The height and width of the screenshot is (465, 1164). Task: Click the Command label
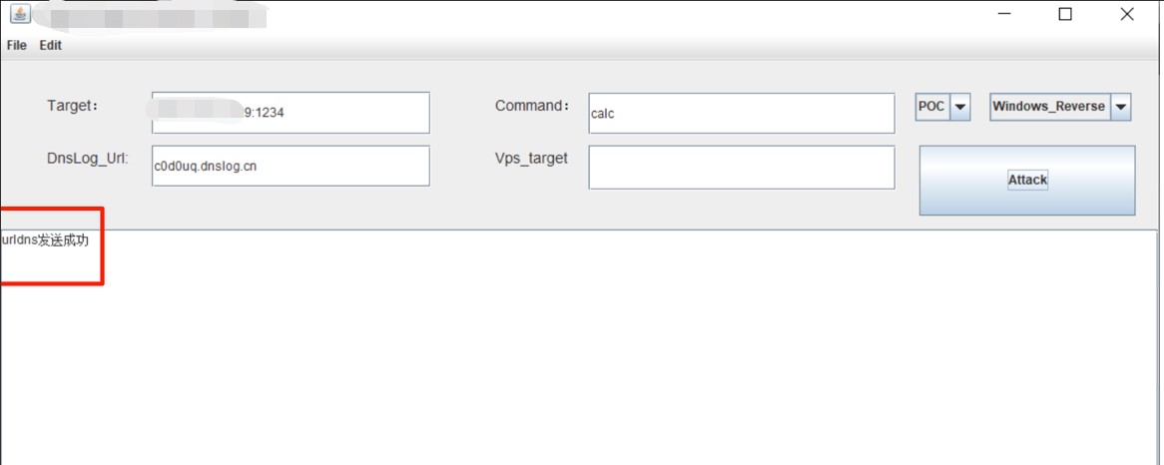coord(532,106)
